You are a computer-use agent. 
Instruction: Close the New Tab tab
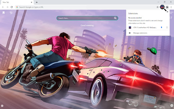pos(32,2)
